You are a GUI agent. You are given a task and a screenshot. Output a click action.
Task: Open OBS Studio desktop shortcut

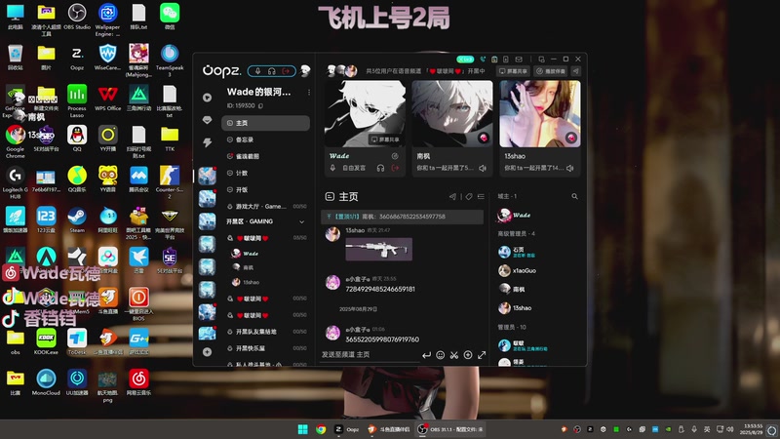tap(77, 17)
